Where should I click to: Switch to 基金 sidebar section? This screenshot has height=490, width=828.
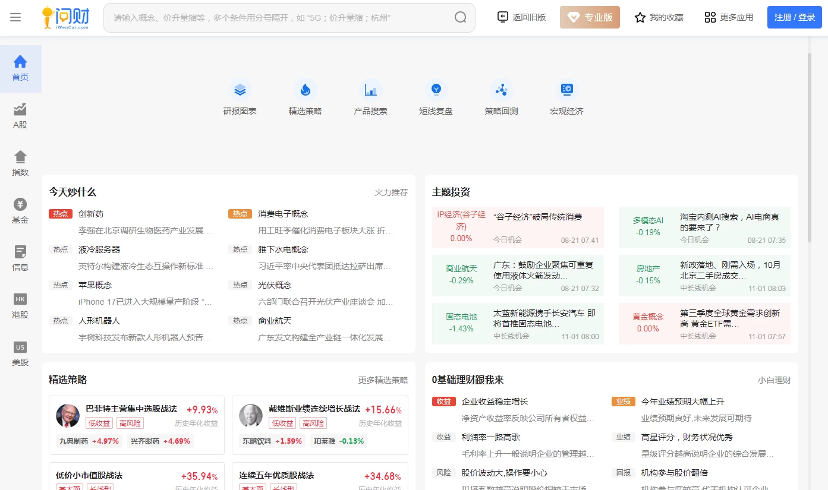click(20, 211)
